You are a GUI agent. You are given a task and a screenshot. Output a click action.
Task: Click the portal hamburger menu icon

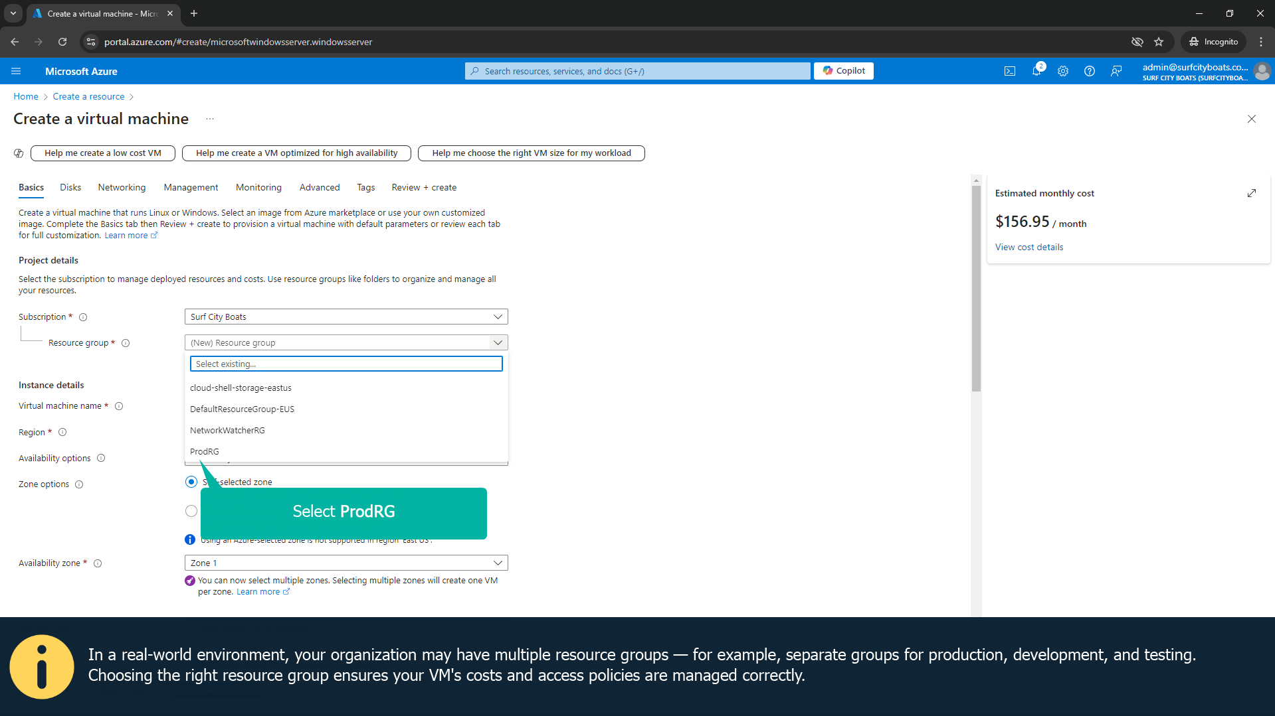click(16, 71)
